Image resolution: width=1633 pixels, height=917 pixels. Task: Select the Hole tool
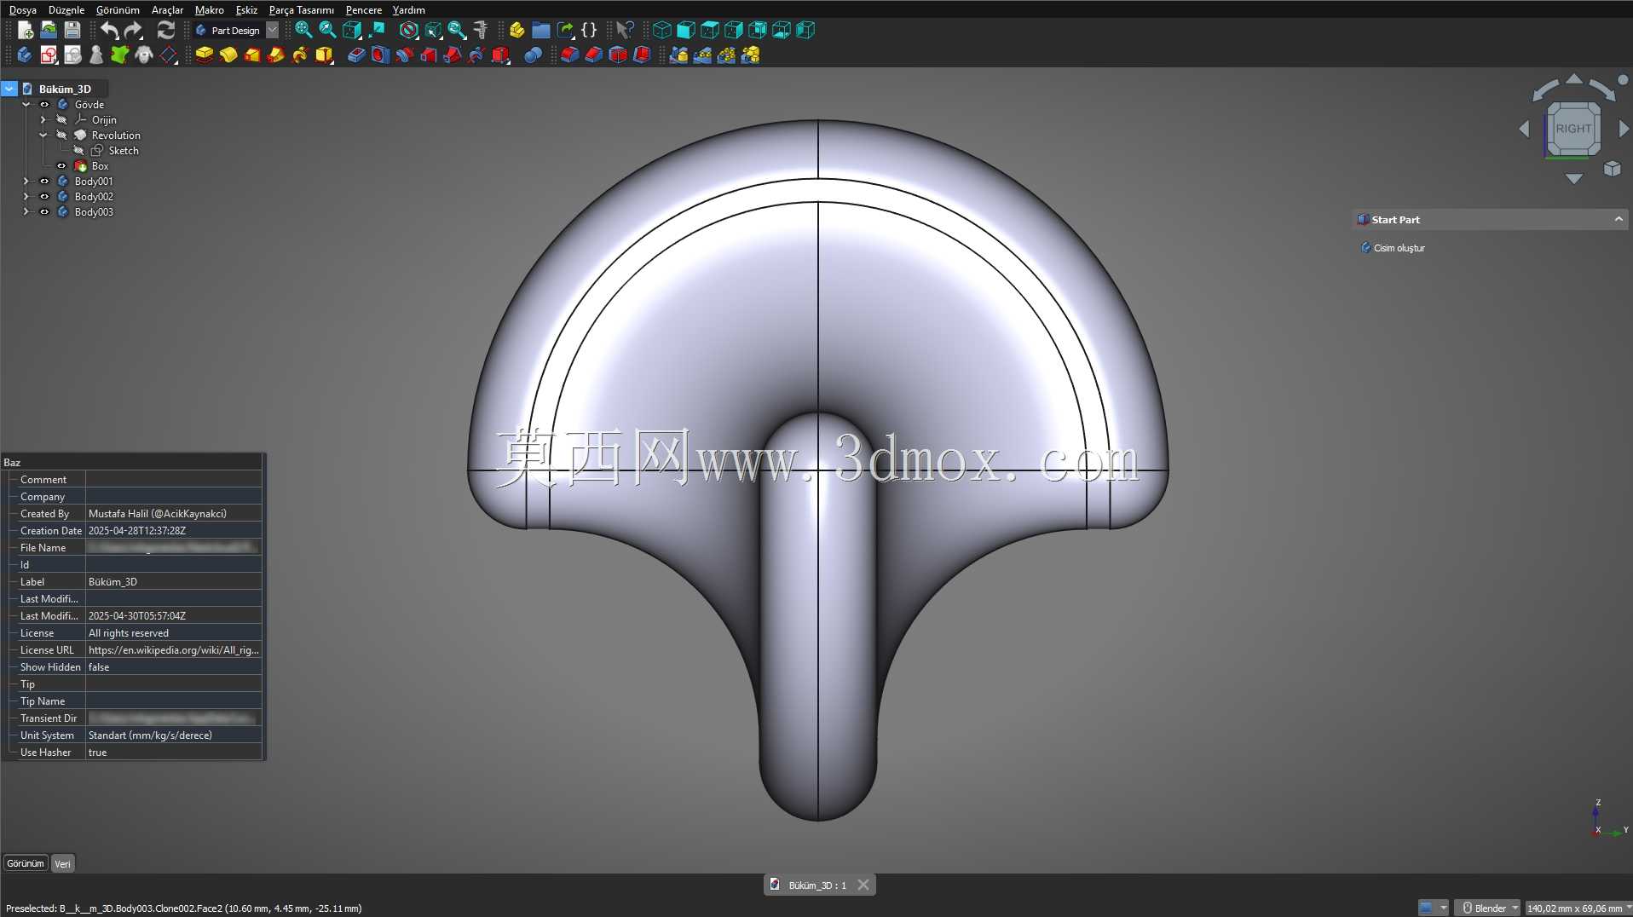click(x=380, y=55)
